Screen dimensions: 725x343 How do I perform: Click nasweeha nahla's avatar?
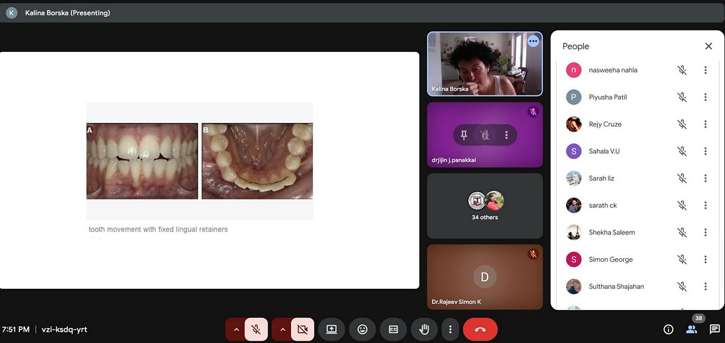click(574, 70)
